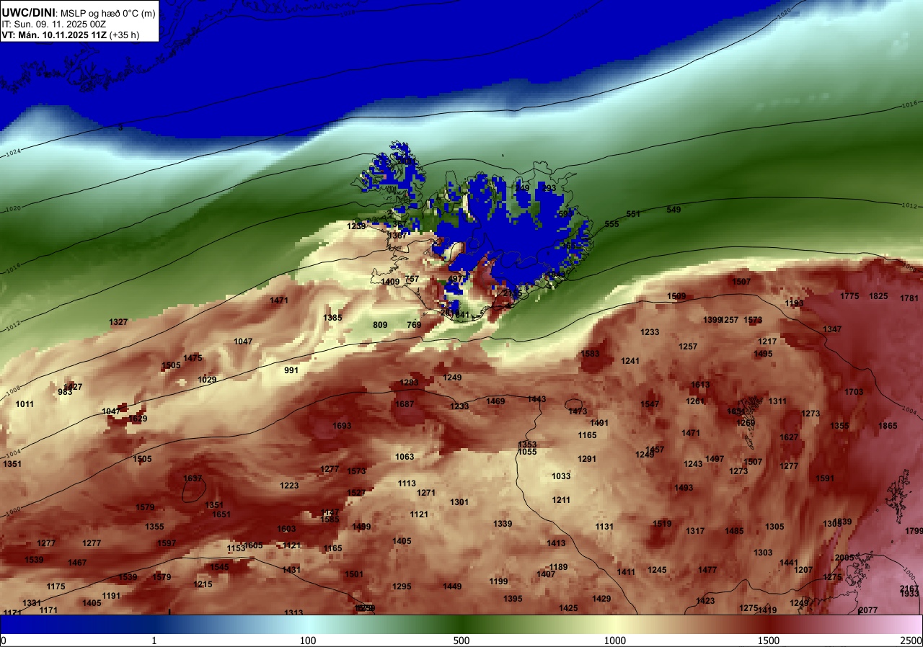Screen dimensions: 923x647
Task: Click the map value 1583
Action: pos(590,354)
